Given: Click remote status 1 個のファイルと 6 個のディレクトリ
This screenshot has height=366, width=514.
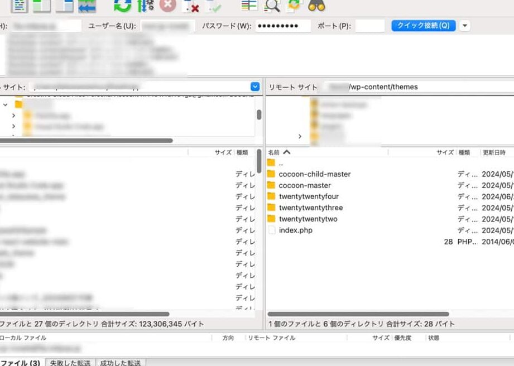Looking at the screenshot, I should click(x=326, y=324).
